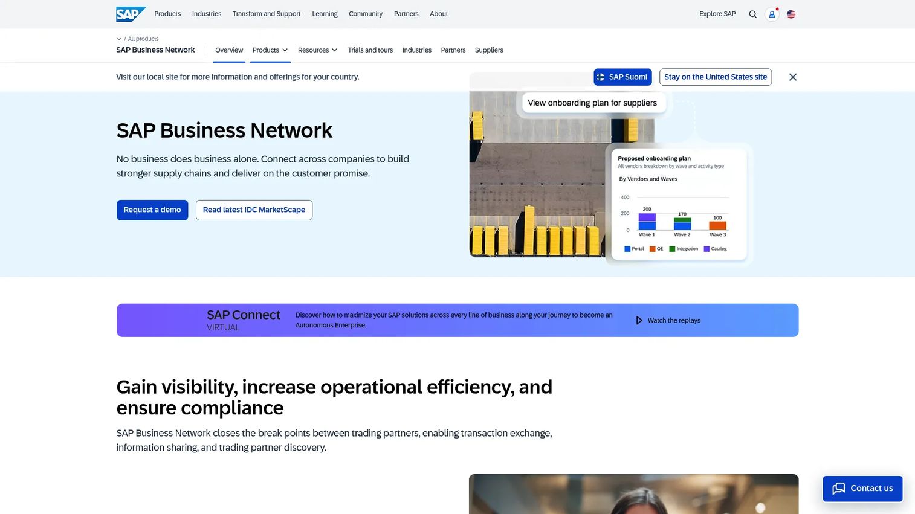Click the Contact us label
The image size is (915, 514).
[x=871, y=489]
